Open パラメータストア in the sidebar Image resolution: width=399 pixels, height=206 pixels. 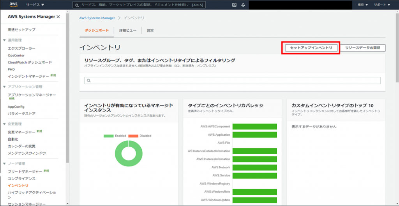[x=22, y=113]
